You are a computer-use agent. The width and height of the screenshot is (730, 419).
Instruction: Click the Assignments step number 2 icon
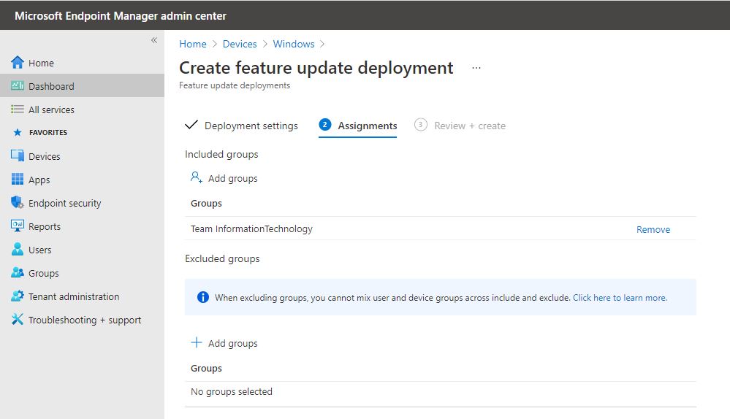tap(325, 125)
